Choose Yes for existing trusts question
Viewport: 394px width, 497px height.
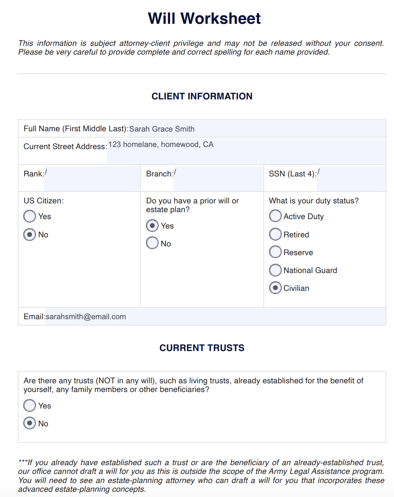coord(30,406)
